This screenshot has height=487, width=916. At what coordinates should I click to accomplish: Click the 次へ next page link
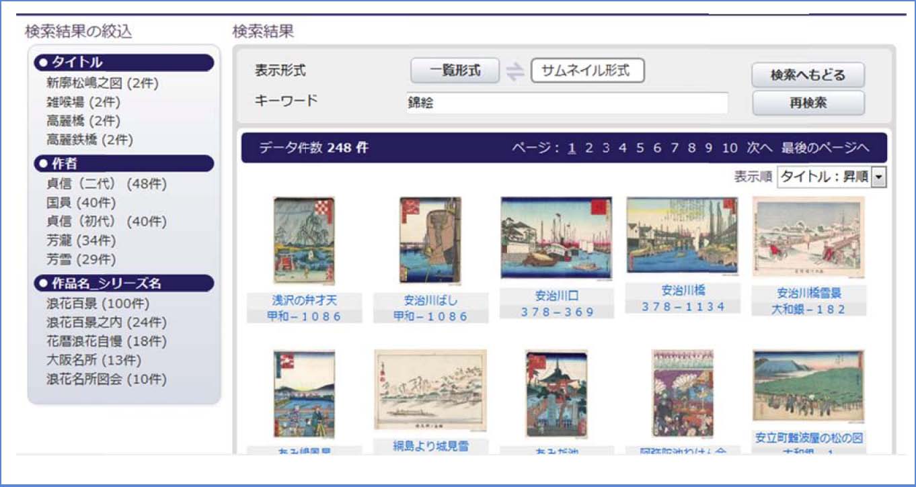tap(759, 148)
